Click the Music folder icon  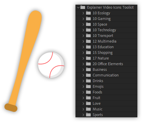point(88,109)
